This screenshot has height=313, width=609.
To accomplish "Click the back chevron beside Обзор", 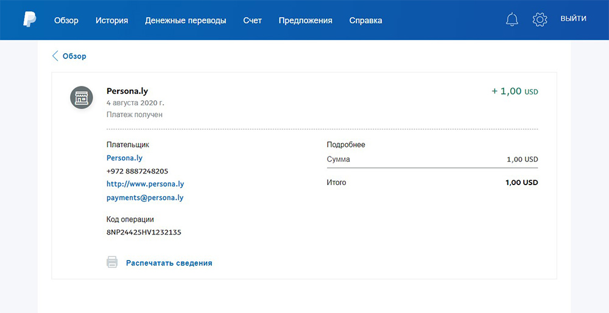I will coord(55,56).
